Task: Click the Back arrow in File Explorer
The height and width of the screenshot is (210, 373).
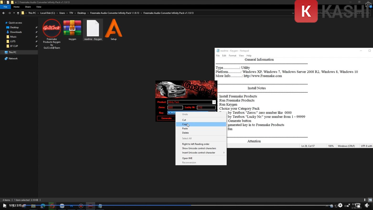Action: (x=4, y=13)
